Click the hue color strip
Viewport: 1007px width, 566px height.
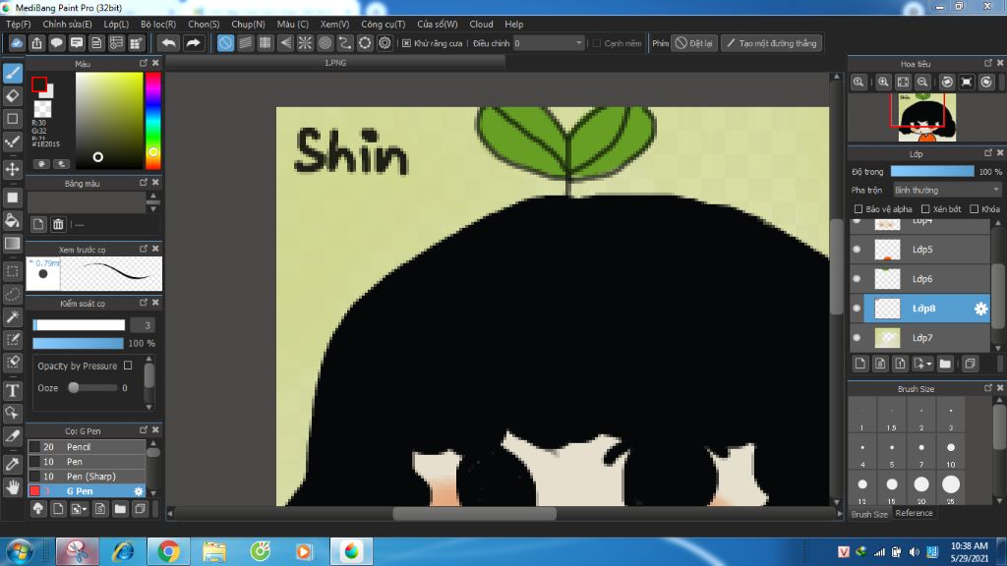pyautogui.click(x=152, y=120)
